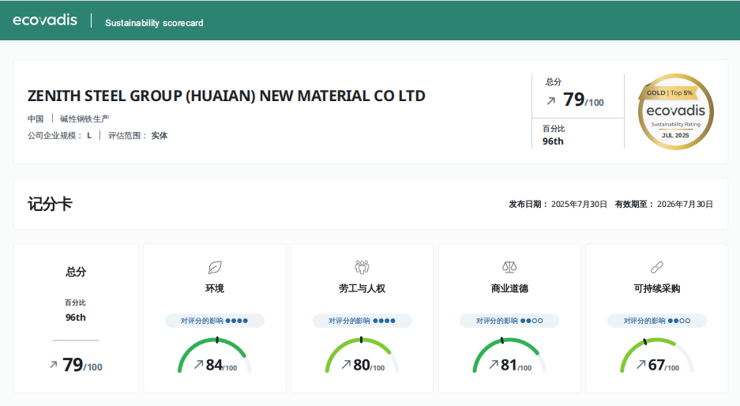Click the 81/100 ethics score
The width and height of the screenshot is (740, 406).
pyautogui.click(x=516, y=365)
